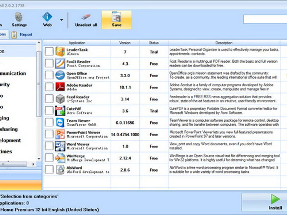Screen dimensions: 287x215
Task: Click the Foxit Reader application icon
Action: point(60,63)
